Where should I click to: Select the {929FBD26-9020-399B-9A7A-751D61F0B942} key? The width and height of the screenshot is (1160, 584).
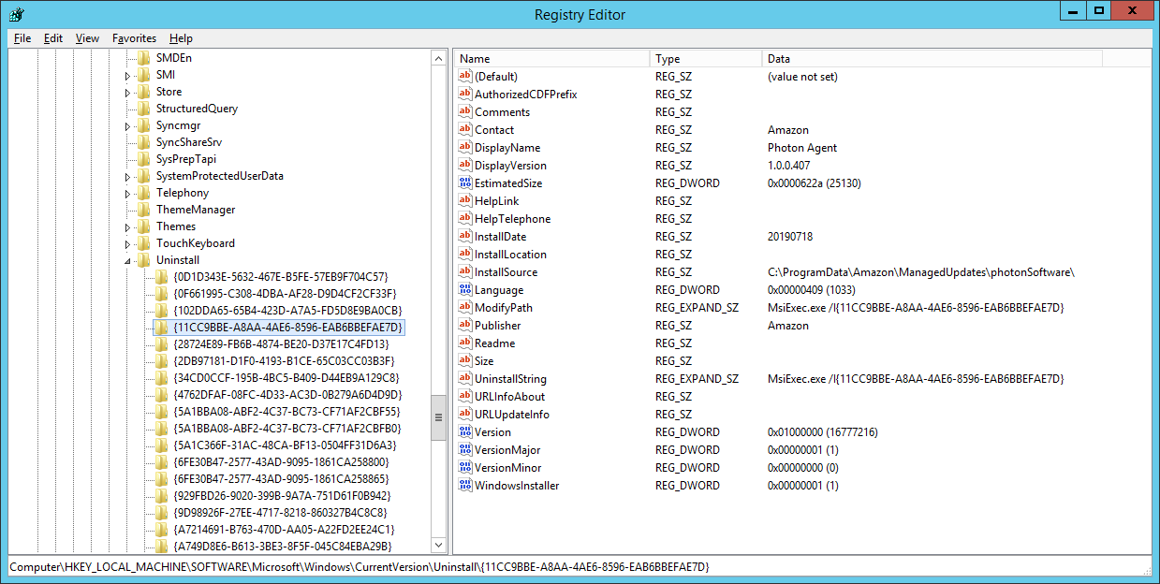pyautogui.click(x=282, y=496)
